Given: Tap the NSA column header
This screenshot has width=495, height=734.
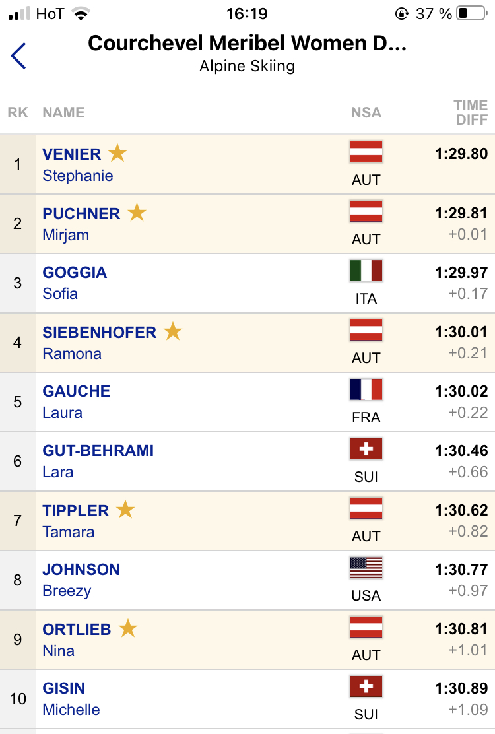Looking at the screenshot, I should [x=366, y=112].
